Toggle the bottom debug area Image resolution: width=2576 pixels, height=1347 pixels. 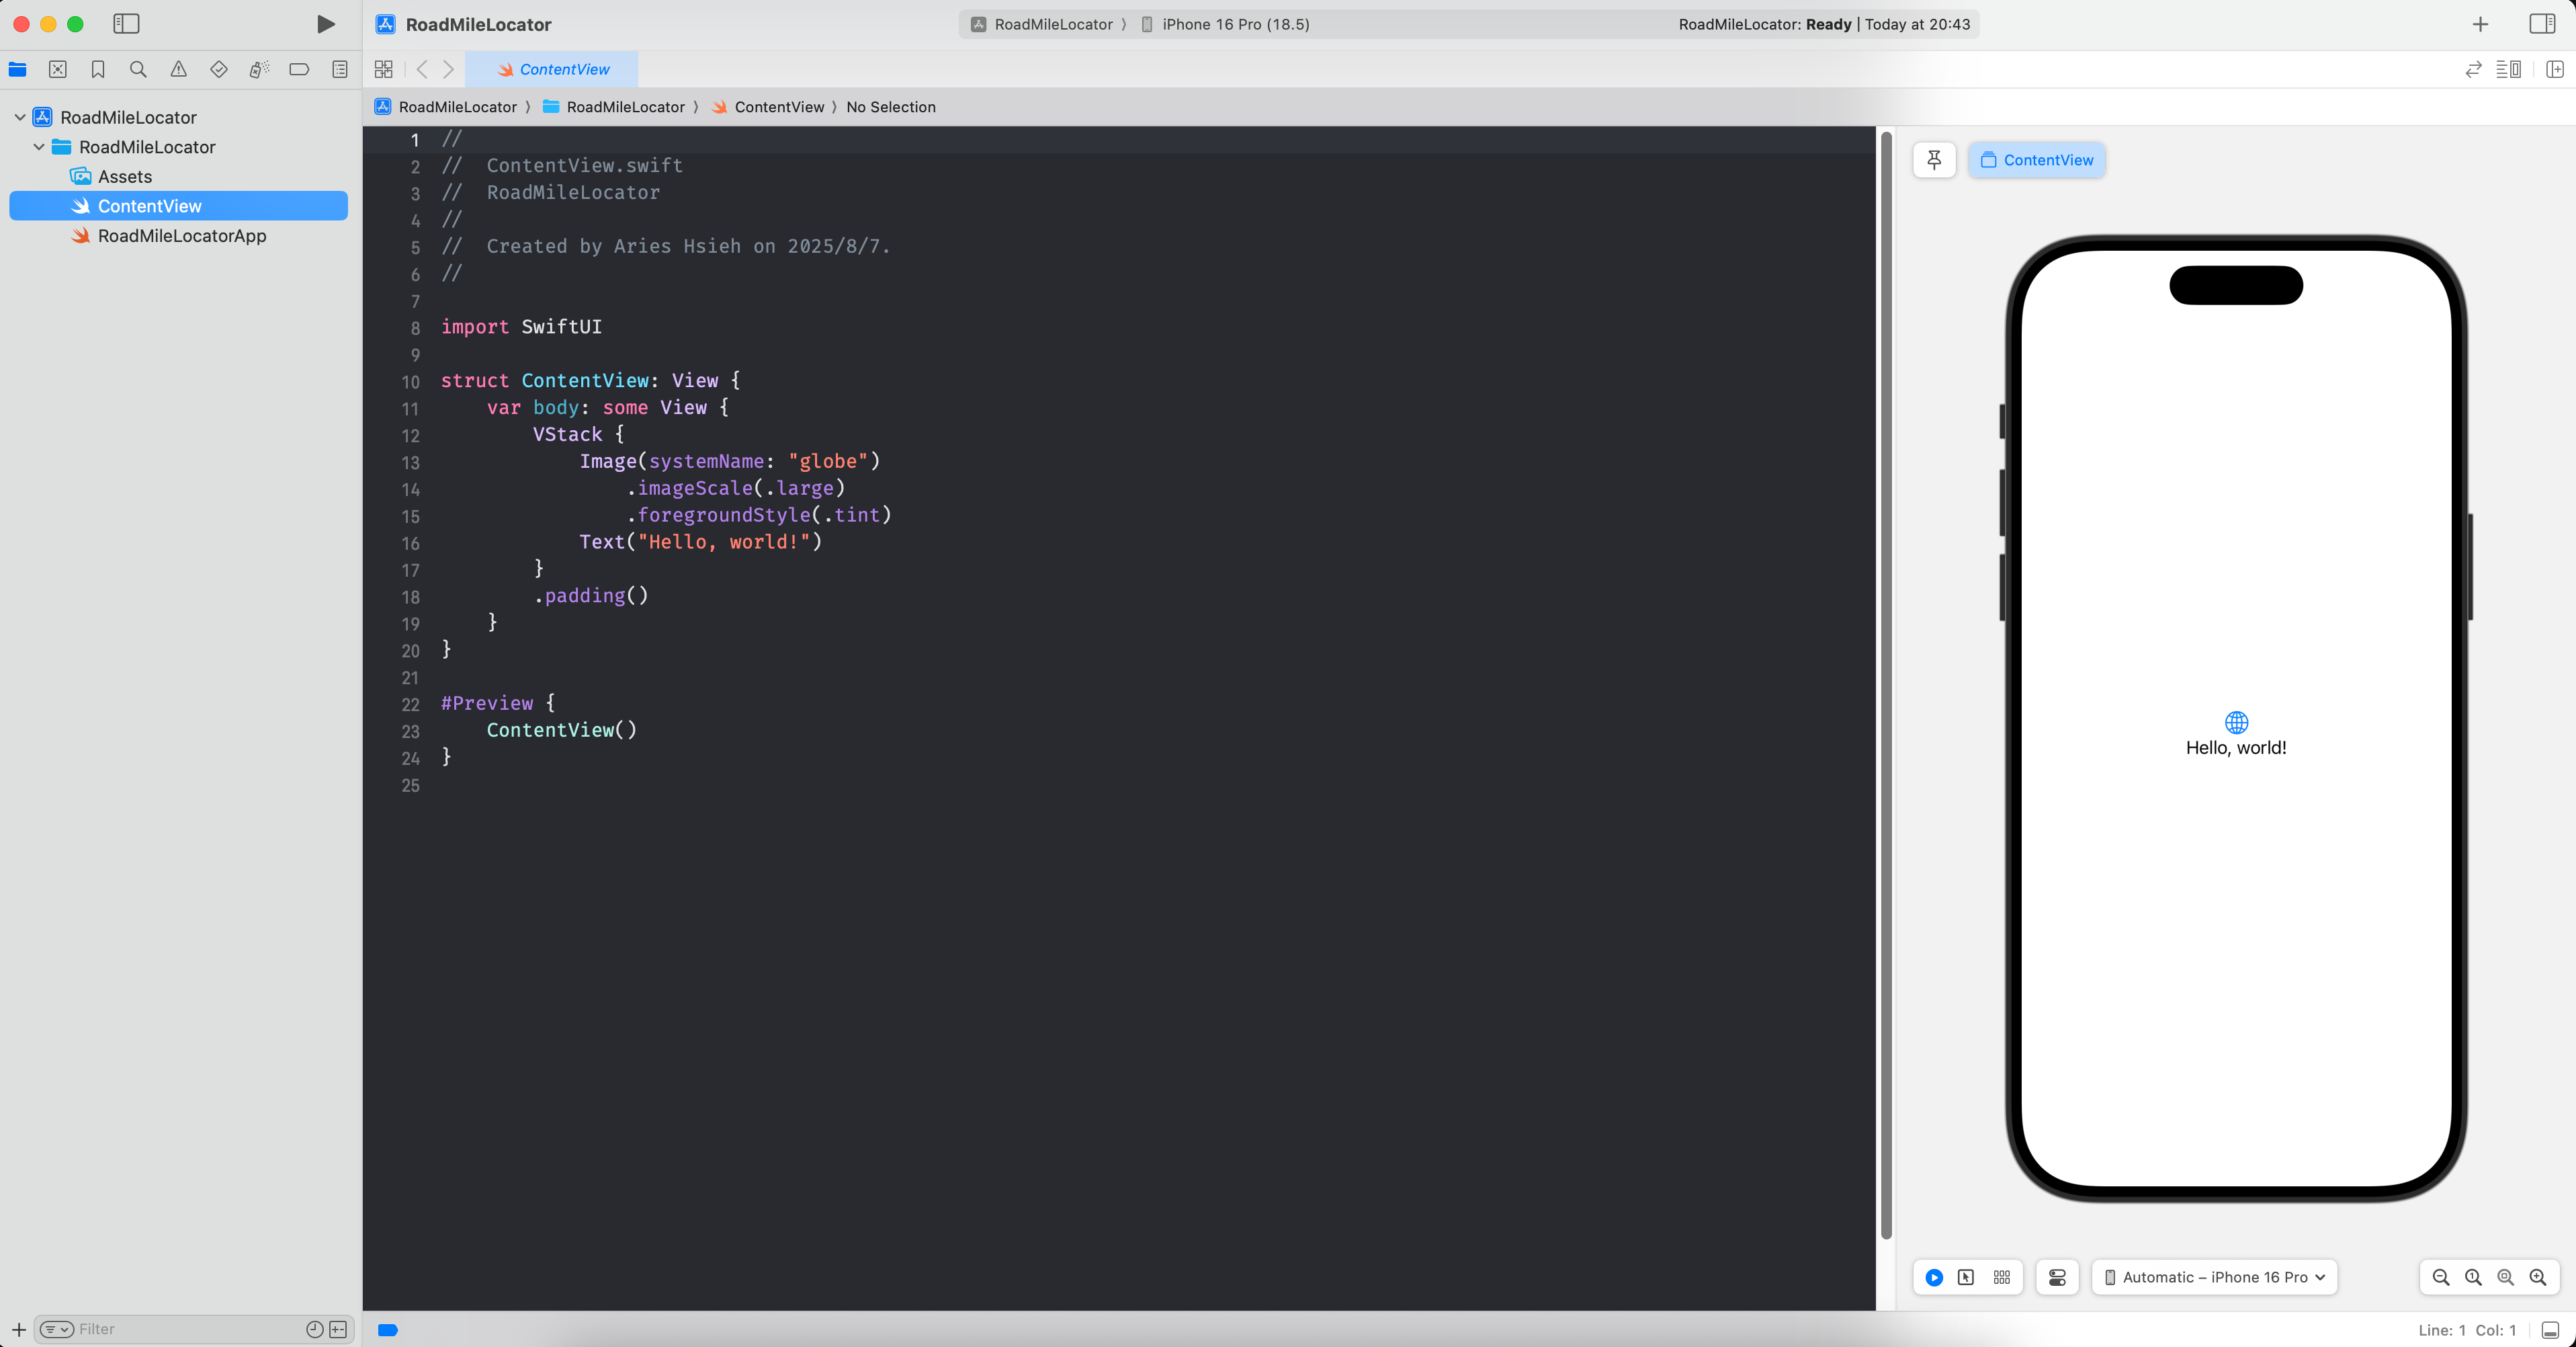(x=2550, y=1329)
